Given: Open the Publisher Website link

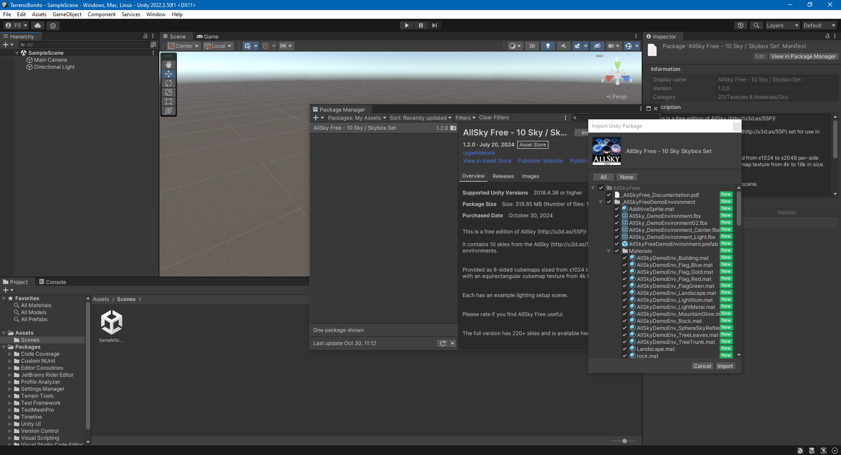Looking at the screenshot, I should point(541,161).
